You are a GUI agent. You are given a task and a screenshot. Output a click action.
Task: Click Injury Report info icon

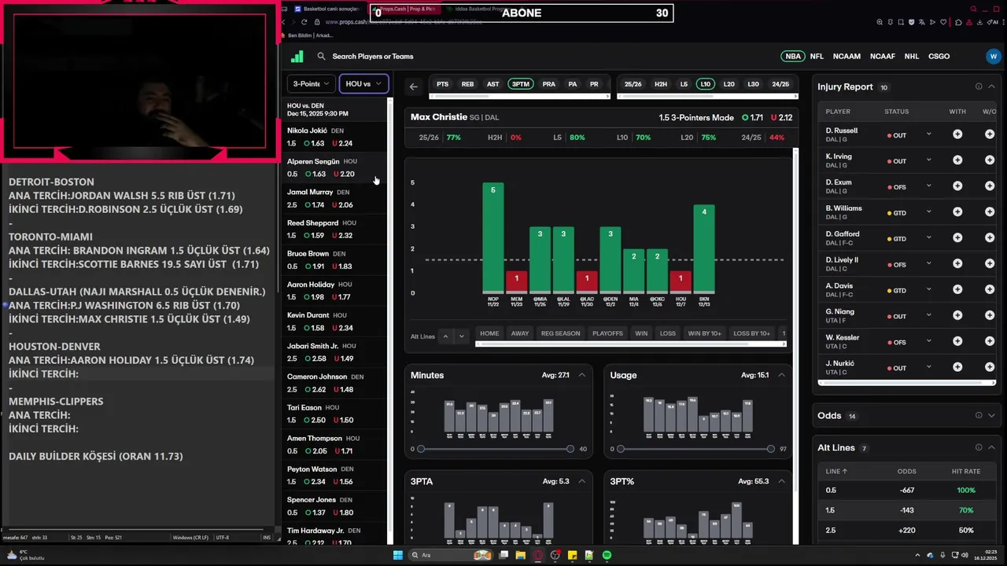pos(979,86)
